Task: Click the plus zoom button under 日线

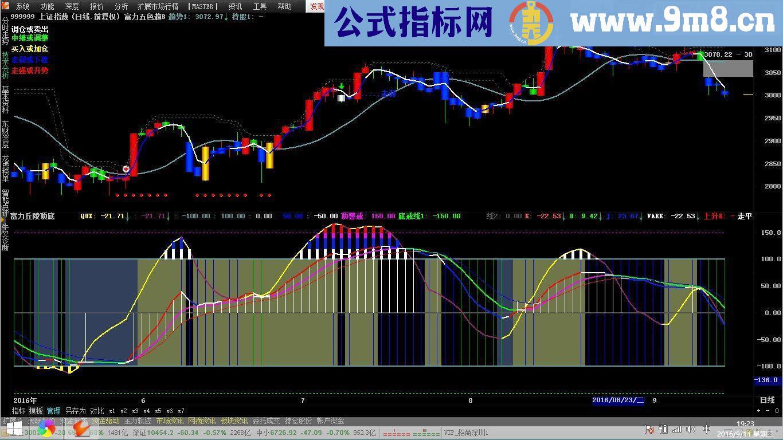Action: click(x=759, y=410)
